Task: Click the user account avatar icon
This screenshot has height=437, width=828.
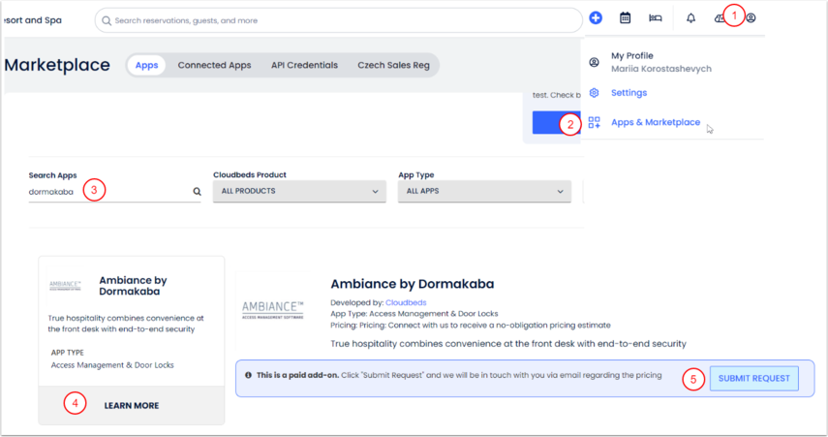Action: pyautogui.click(x=751, y=17)
